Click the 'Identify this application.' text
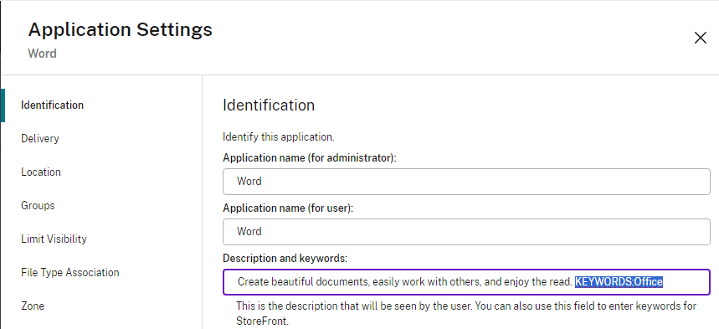This screenshot has height=329, width=719. tap(279, 136)
